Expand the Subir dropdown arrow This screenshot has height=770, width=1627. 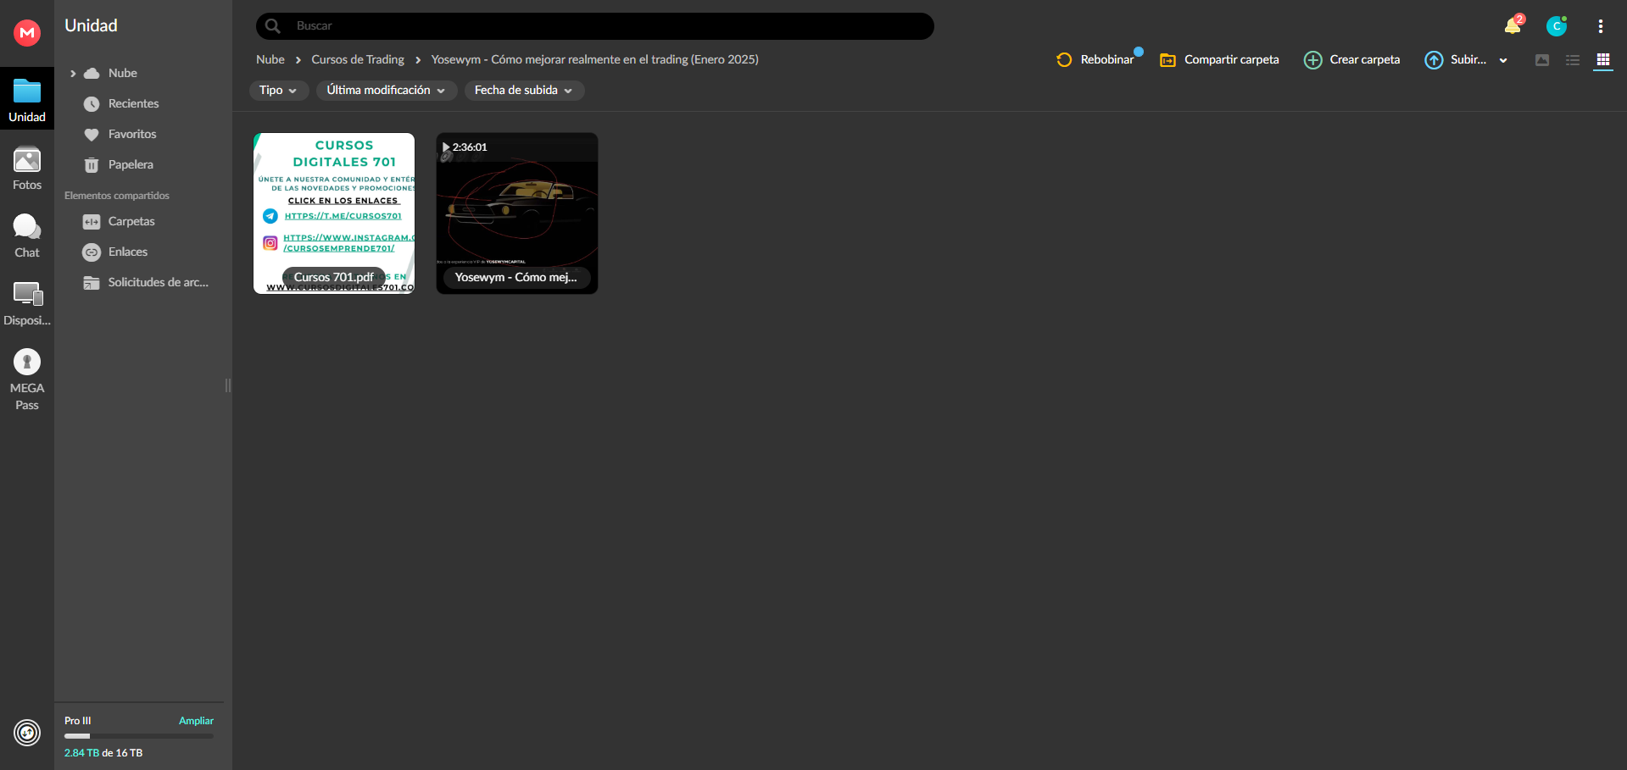(1503, 60)
